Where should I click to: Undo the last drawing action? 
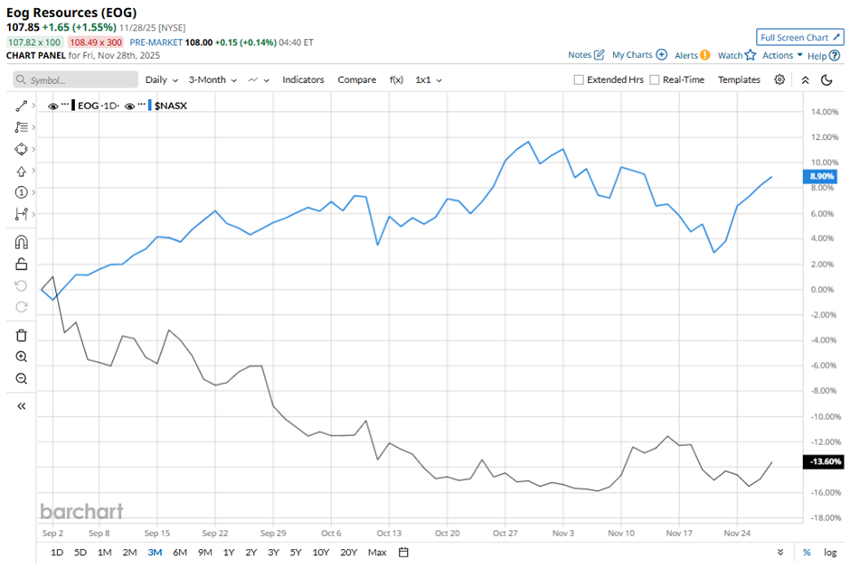[x=21, y=285]
